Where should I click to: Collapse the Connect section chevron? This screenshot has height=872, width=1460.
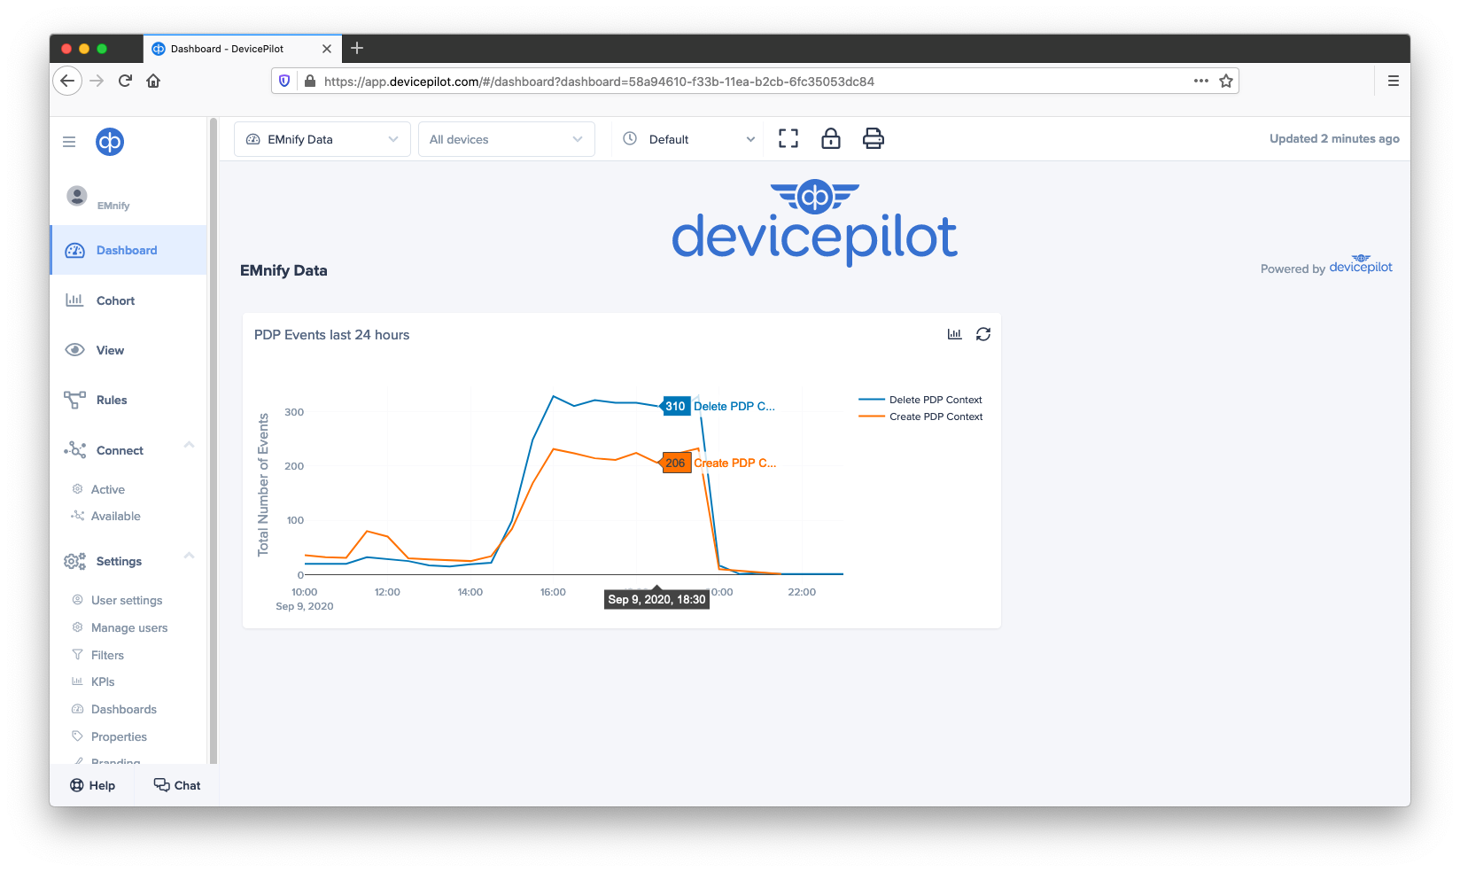189,445
